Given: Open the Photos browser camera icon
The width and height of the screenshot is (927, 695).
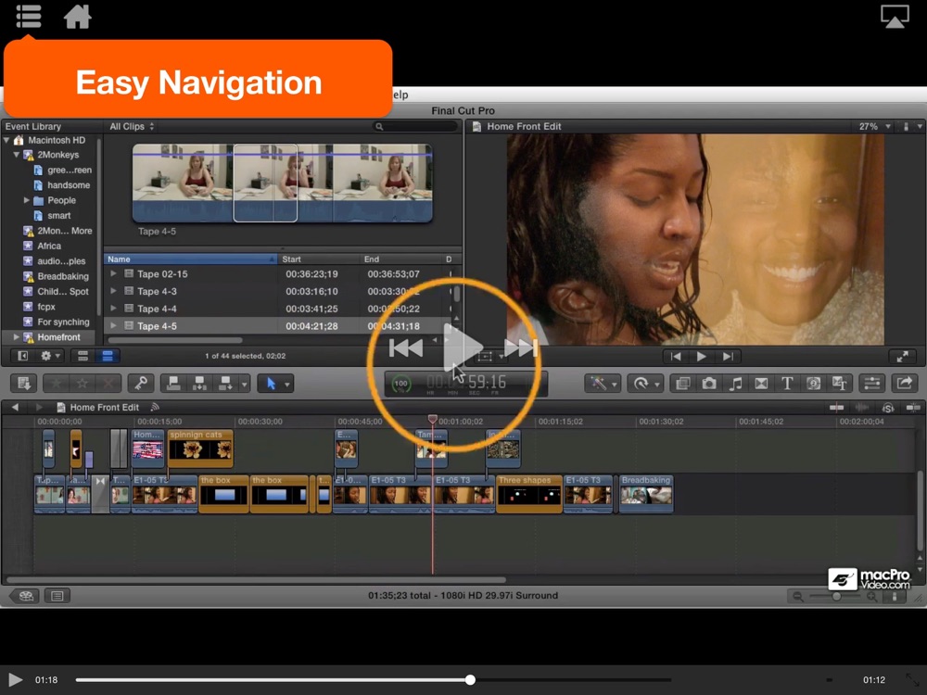Looking at the screenshot, I should (x=709, y=384).
